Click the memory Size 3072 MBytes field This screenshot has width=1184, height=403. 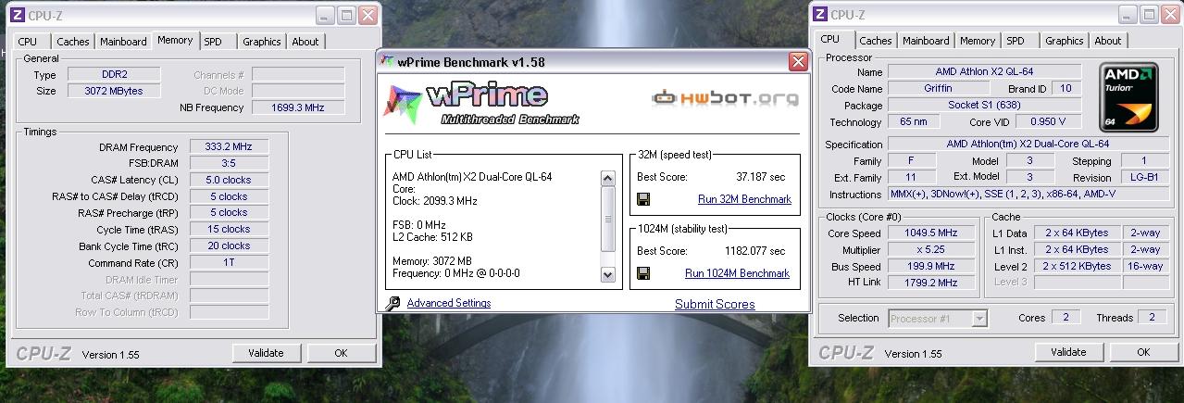pos(112,91)
